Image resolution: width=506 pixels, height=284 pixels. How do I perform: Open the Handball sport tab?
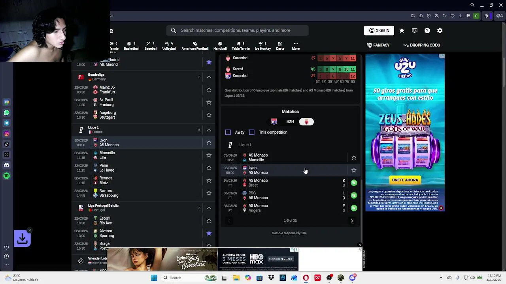point(220,46)
